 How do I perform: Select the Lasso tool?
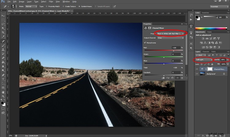(x=3, y=24)
